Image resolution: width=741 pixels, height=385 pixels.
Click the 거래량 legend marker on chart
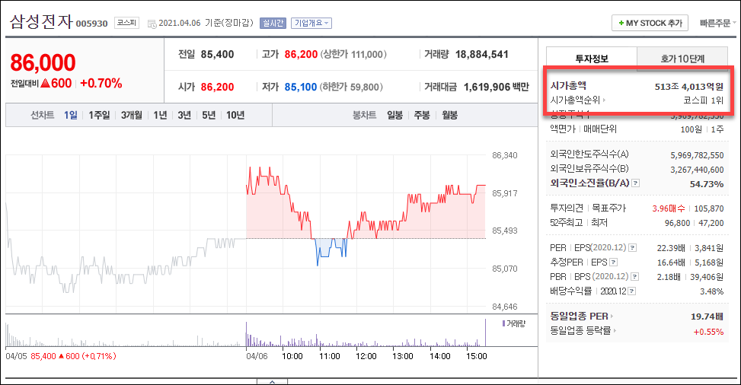coord(503,323)
